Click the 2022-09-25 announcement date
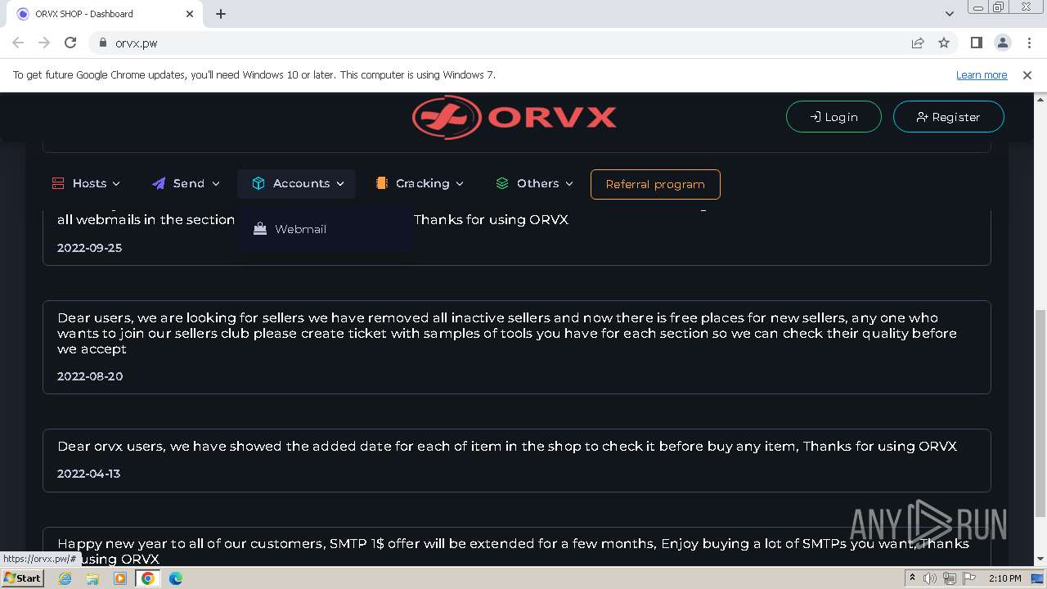This screenshot has height=589, width=1047. click(90, 248)
